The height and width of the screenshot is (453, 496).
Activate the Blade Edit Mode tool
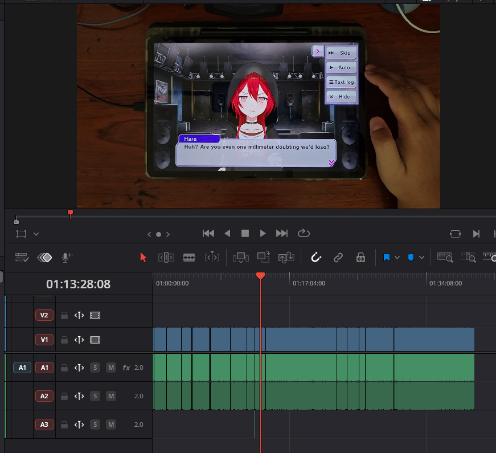coord(189,258)
